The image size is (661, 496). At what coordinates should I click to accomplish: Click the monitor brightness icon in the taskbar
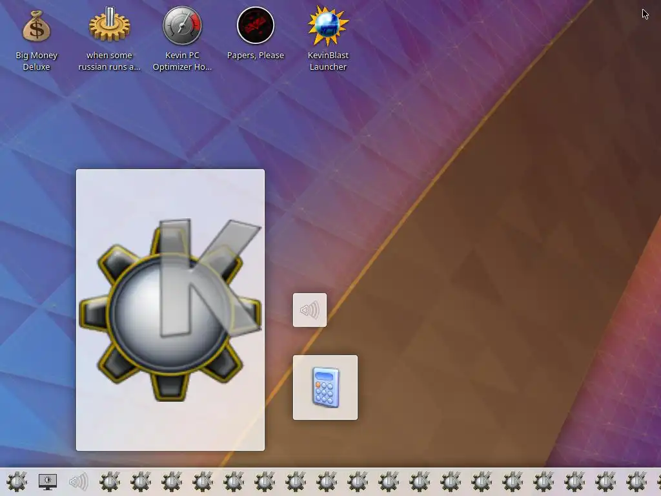(x=48, y=482)
